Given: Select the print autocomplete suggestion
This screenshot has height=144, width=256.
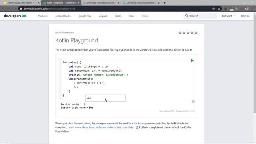Looking at the screenshot, I should [x=105, y=98].
